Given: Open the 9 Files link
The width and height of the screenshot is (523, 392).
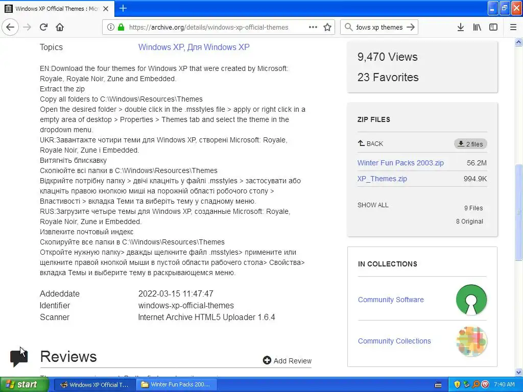Looking at the screenshot, I should [x=473, y=208].
